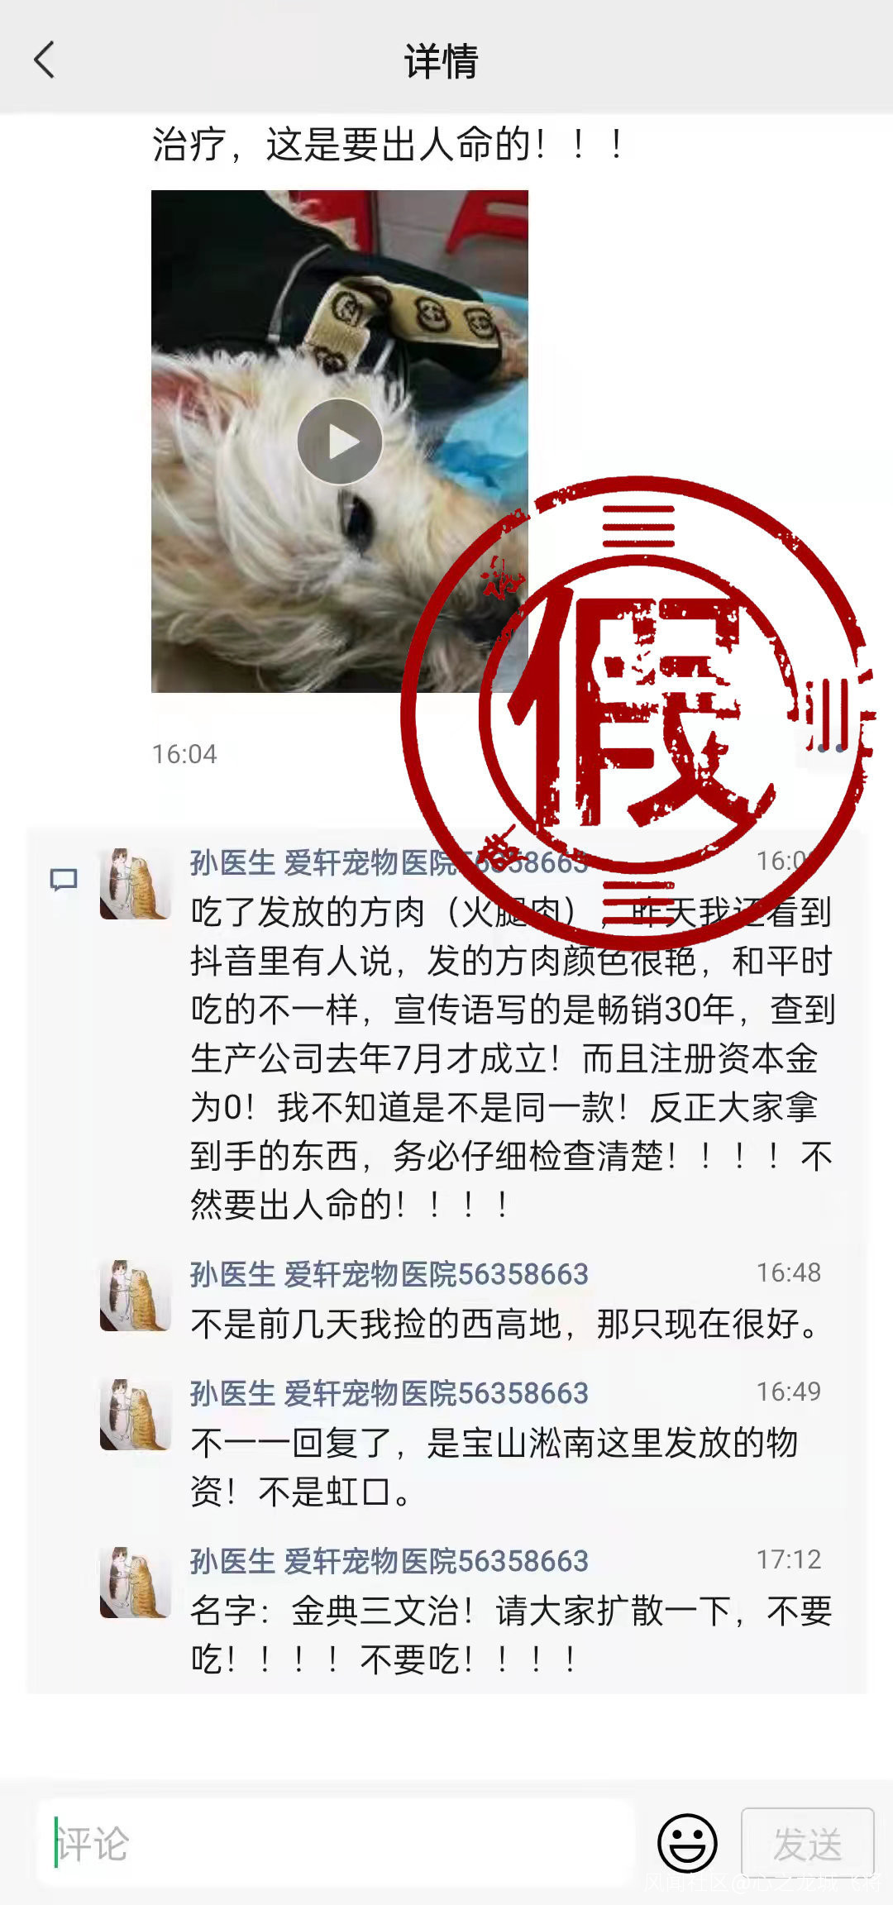Tap the 发送 send button
This screenshot has width=893, height=1905.
click(808, 1843)
